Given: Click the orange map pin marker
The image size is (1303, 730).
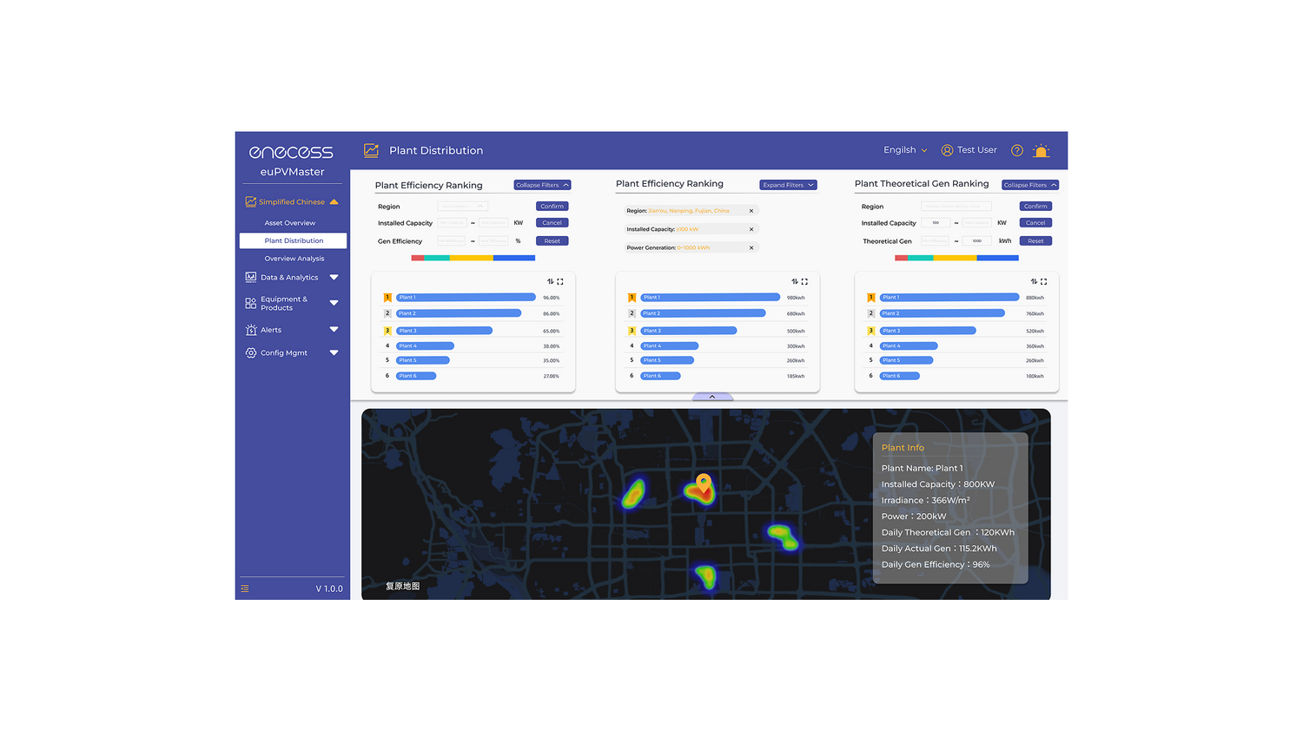Looking at the screenshot, I should point(704,483).
